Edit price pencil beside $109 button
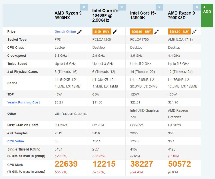 click(x=115, y=31)
